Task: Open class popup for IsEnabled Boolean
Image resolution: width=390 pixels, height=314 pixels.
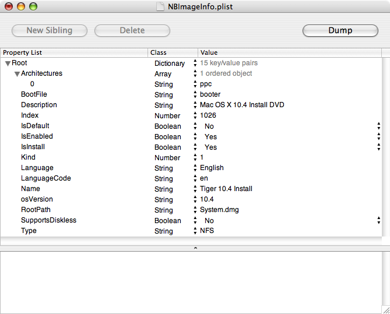Action: (195, 136)
